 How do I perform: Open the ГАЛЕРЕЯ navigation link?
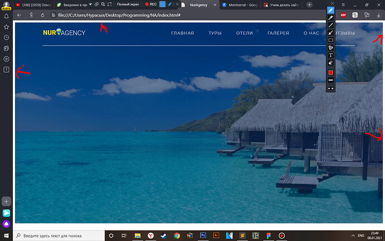coord(278,33)
